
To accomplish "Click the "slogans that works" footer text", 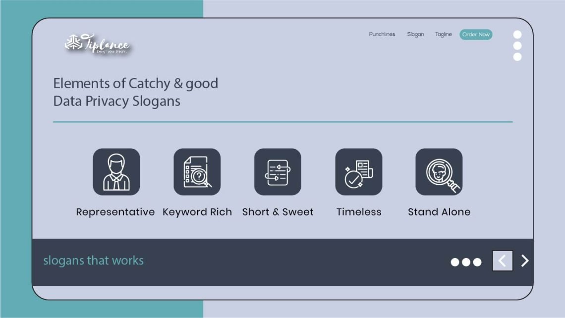I will coord(93,261).
